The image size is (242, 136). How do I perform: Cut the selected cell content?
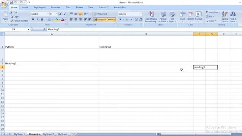pos(14,12)
